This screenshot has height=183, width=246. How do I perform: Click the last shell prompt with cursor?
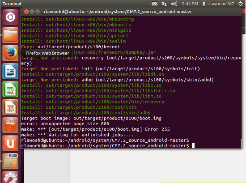click(108, 146)
